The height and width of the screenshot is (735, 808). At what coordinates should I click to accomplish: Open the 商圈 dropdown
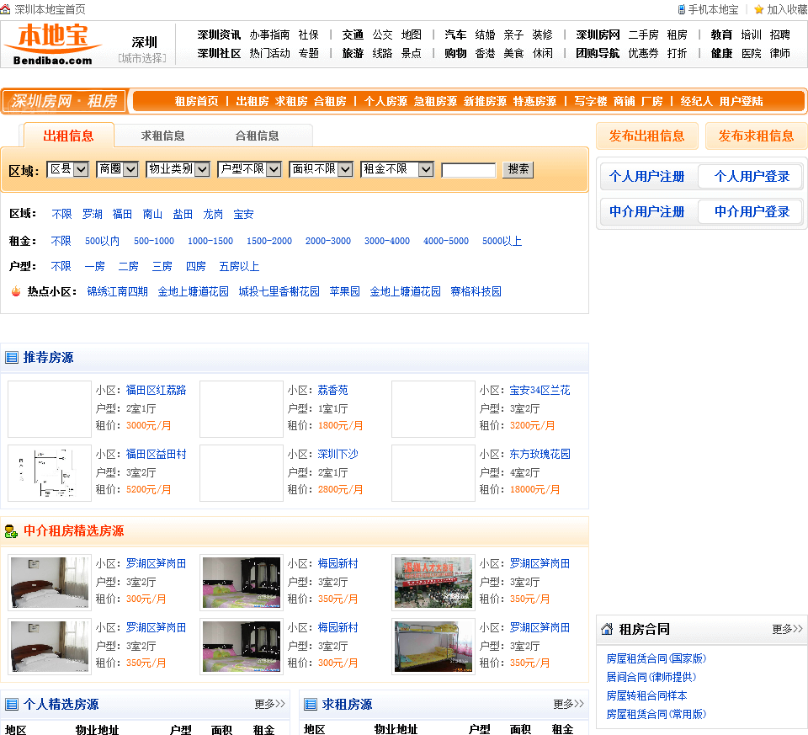click(x=117, y=169)
